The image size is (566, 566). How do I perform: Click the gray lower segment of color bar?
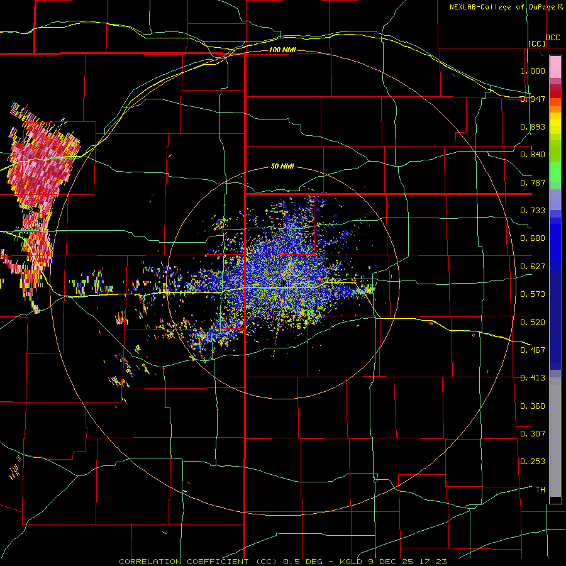click(x=555, y=437)
